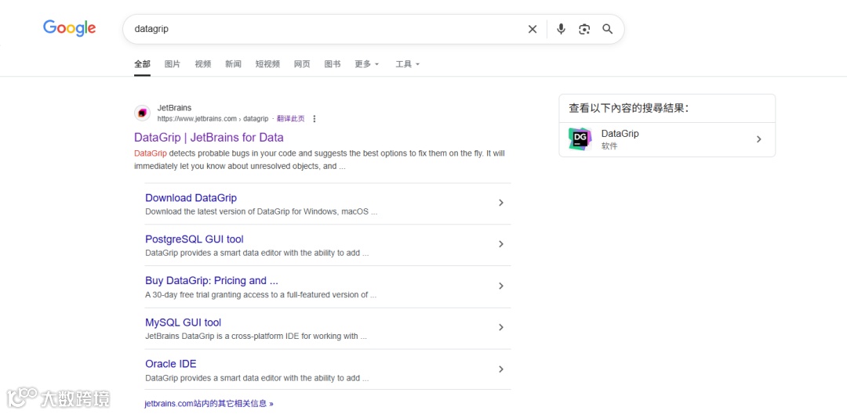This screenshot has height=414, width=847.
Task: Click the DataGrip title in the side panel
Action: (620, 134)
